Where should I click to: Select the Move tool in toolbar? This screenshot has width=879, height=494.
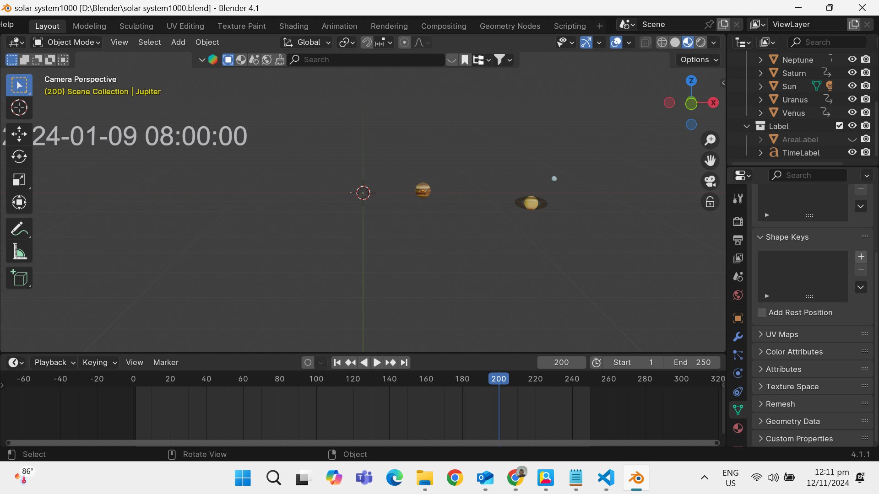(18, 132)
